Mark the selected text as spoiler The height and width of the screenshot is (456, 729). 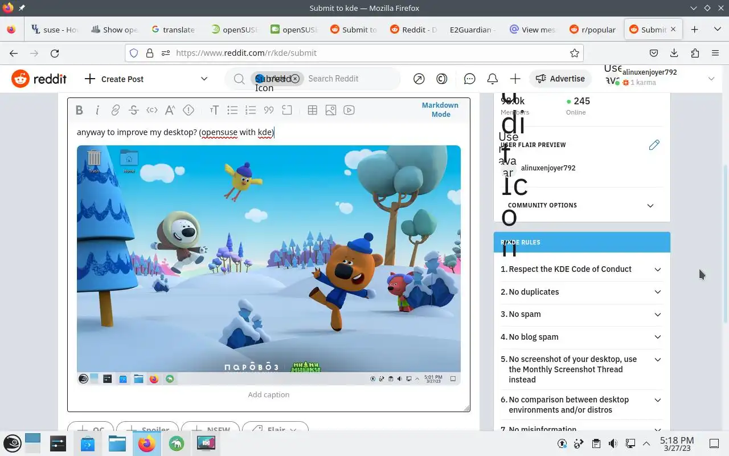coord(189,110)
